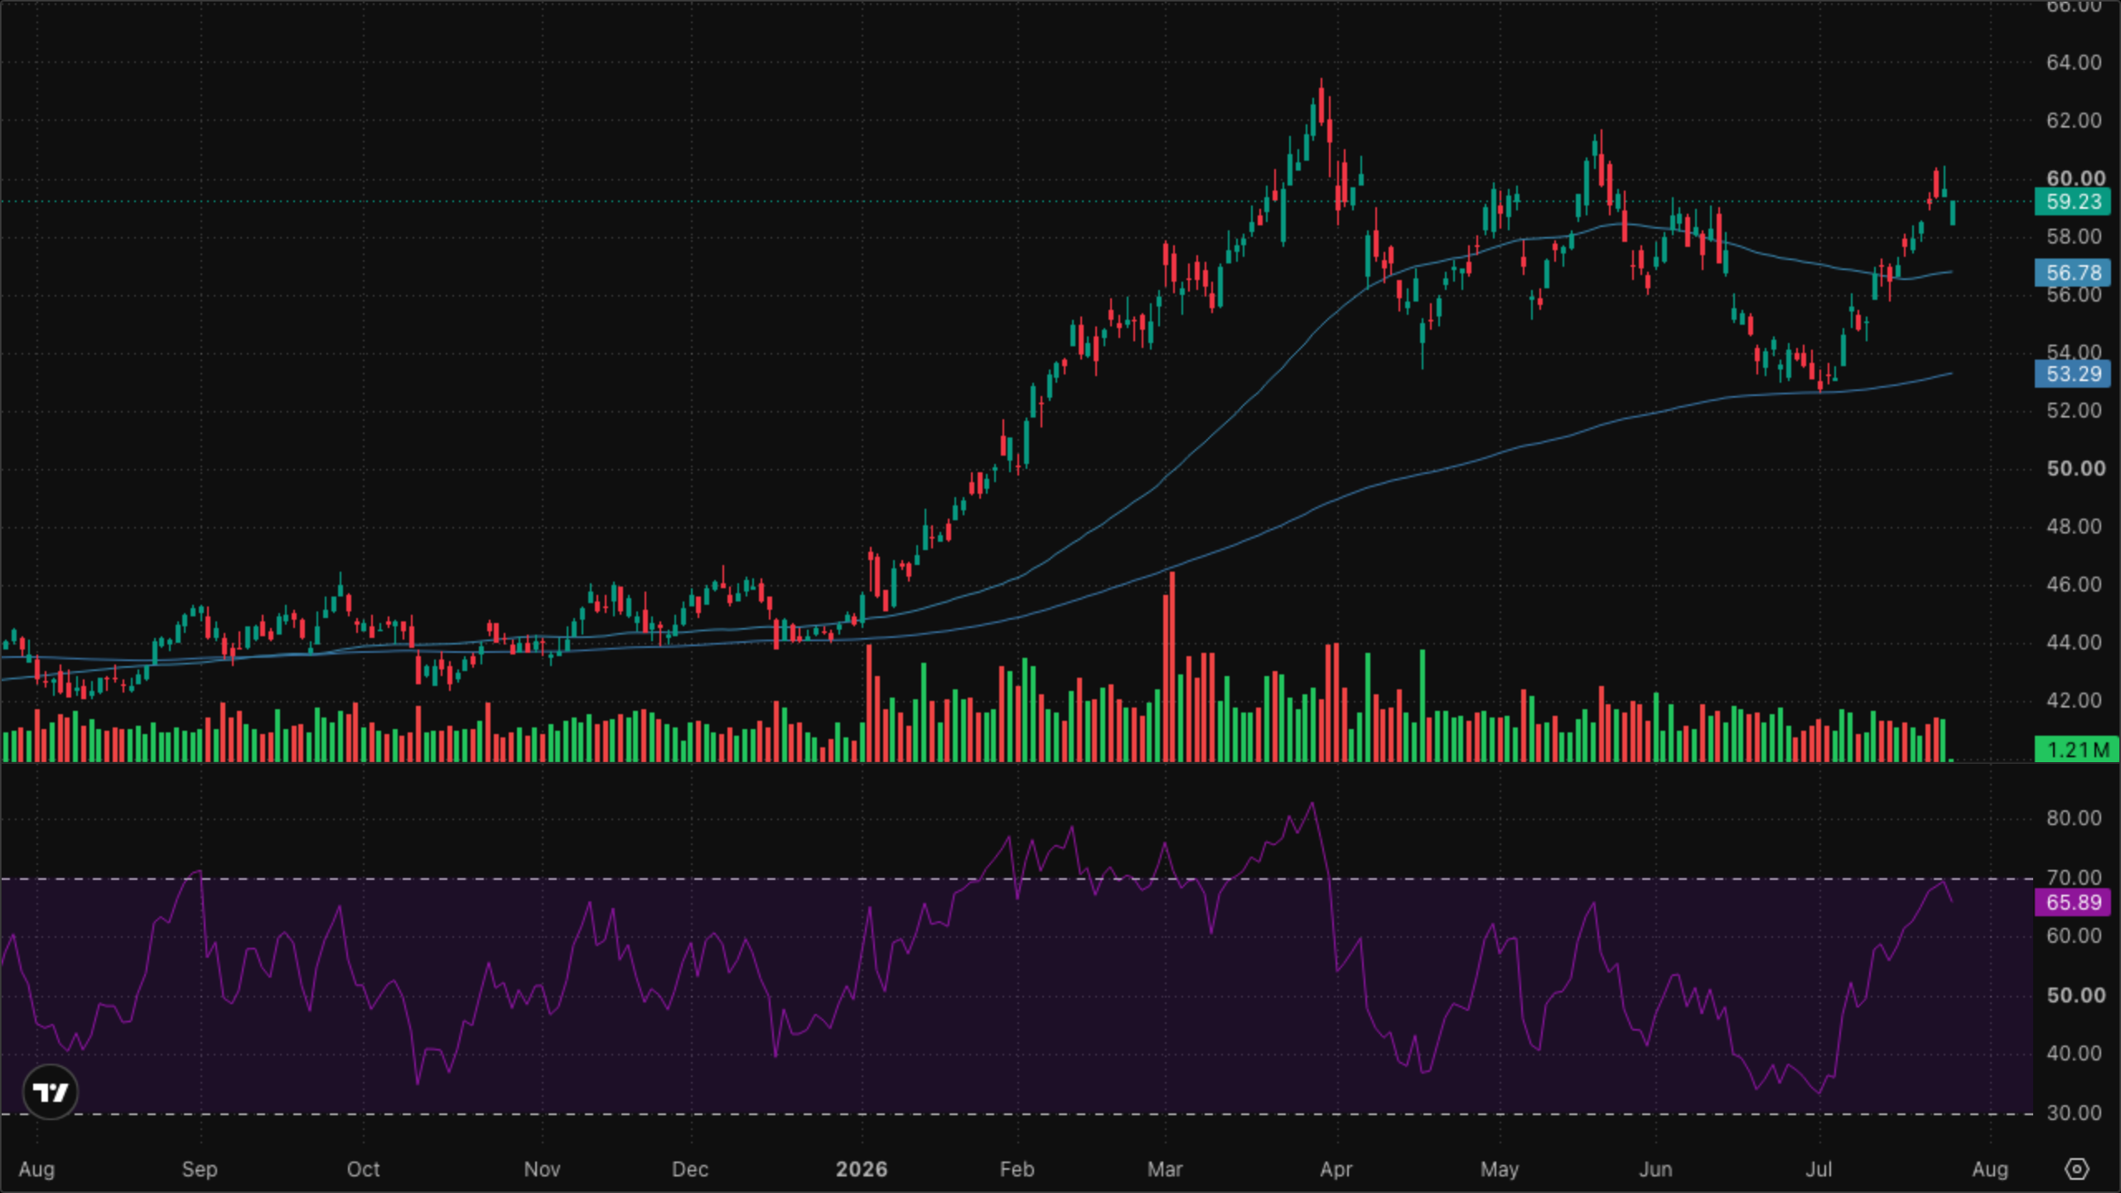Viewport: 2121px width, 1193px height.
Task: Click the 59.23 current price label
Action: pos(2073,201)
